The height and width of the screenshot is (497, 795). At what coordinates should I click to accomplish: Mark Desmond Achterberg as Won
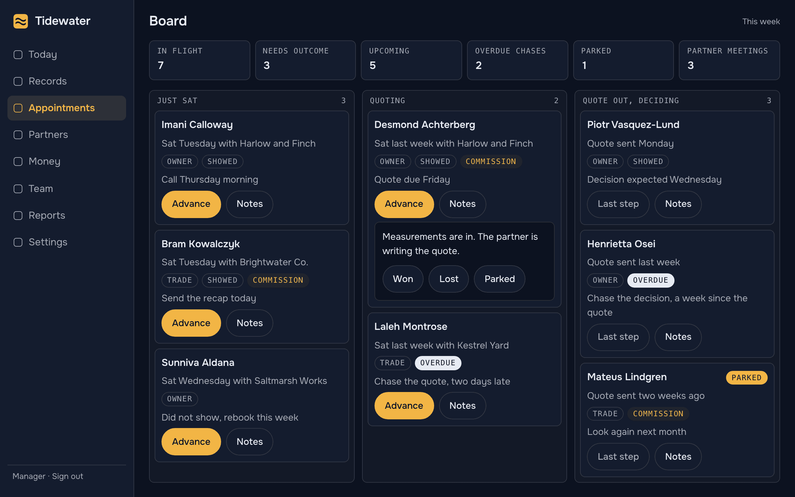click(403, 279)
